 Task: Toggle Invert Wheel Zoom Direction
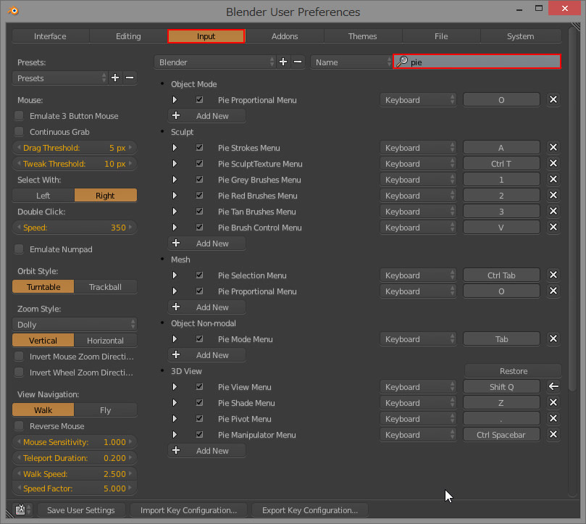(x=19, y=372)
